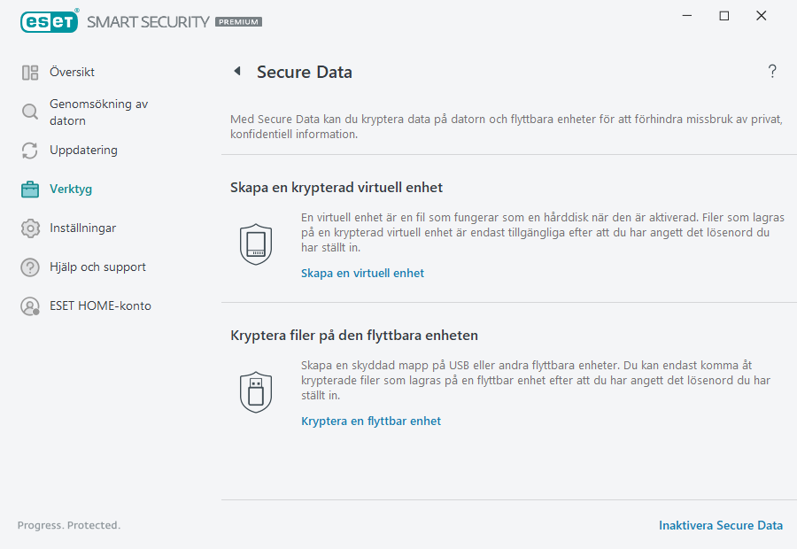
Task: Select the ESET HOME-konto account icon
Action: tap(30, 305)
